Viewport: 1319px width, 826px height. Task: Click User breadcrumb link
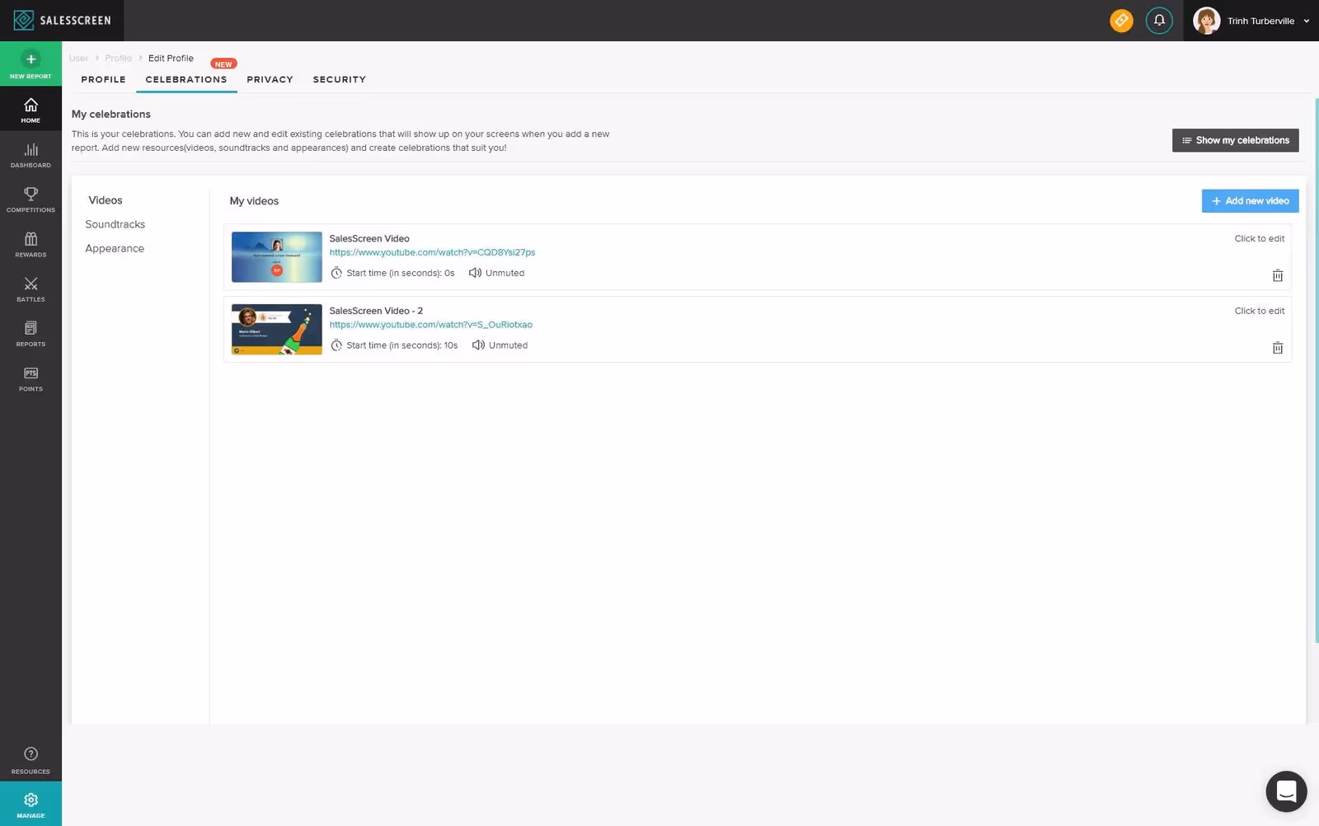tap(78, 59)
